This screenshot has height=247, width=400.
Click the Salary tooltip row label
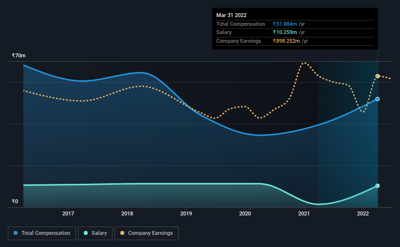click(224, 33)
